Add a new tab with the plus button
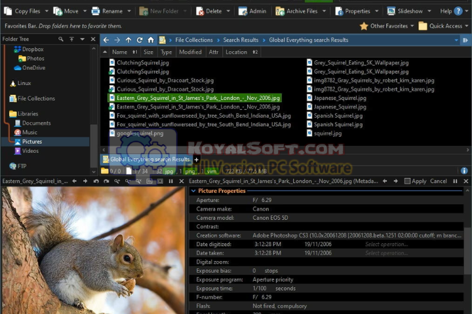 (x=196, y=160)
